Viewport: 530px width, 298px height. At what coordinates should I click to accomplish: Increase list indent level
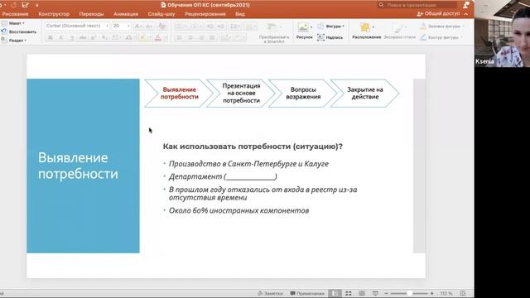(x=221, y=26)
